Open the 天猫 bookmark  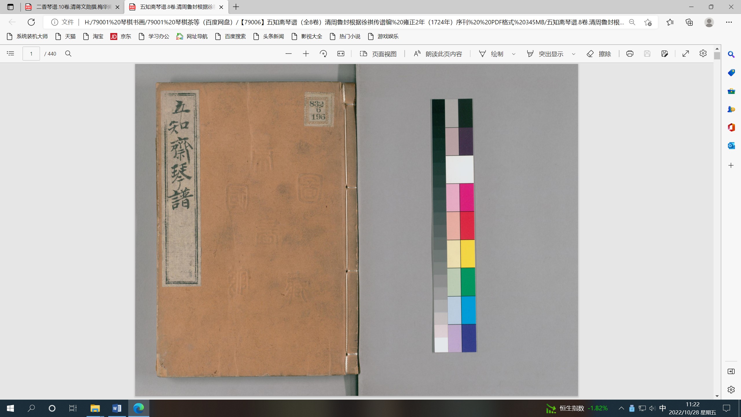coord(65,36)
